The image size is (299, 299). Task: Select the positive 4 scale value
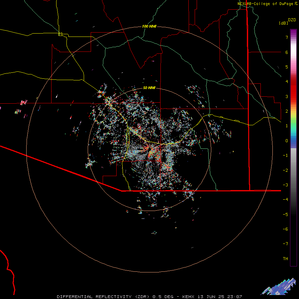click(x=287, y=82)
